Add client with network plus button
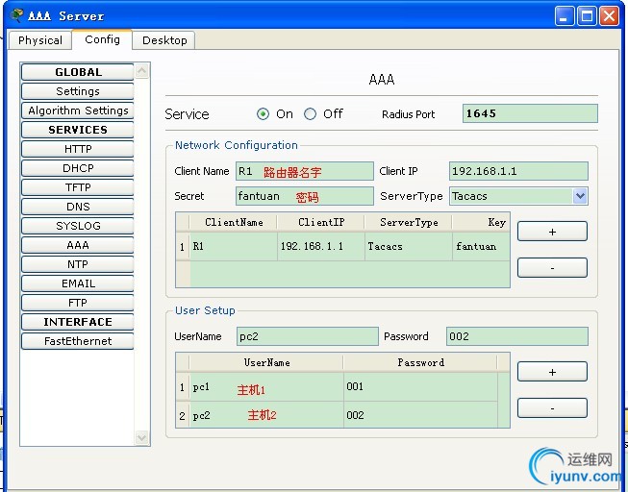The width and height of the screenshot is (628, 492). click(x=552, y=232)
